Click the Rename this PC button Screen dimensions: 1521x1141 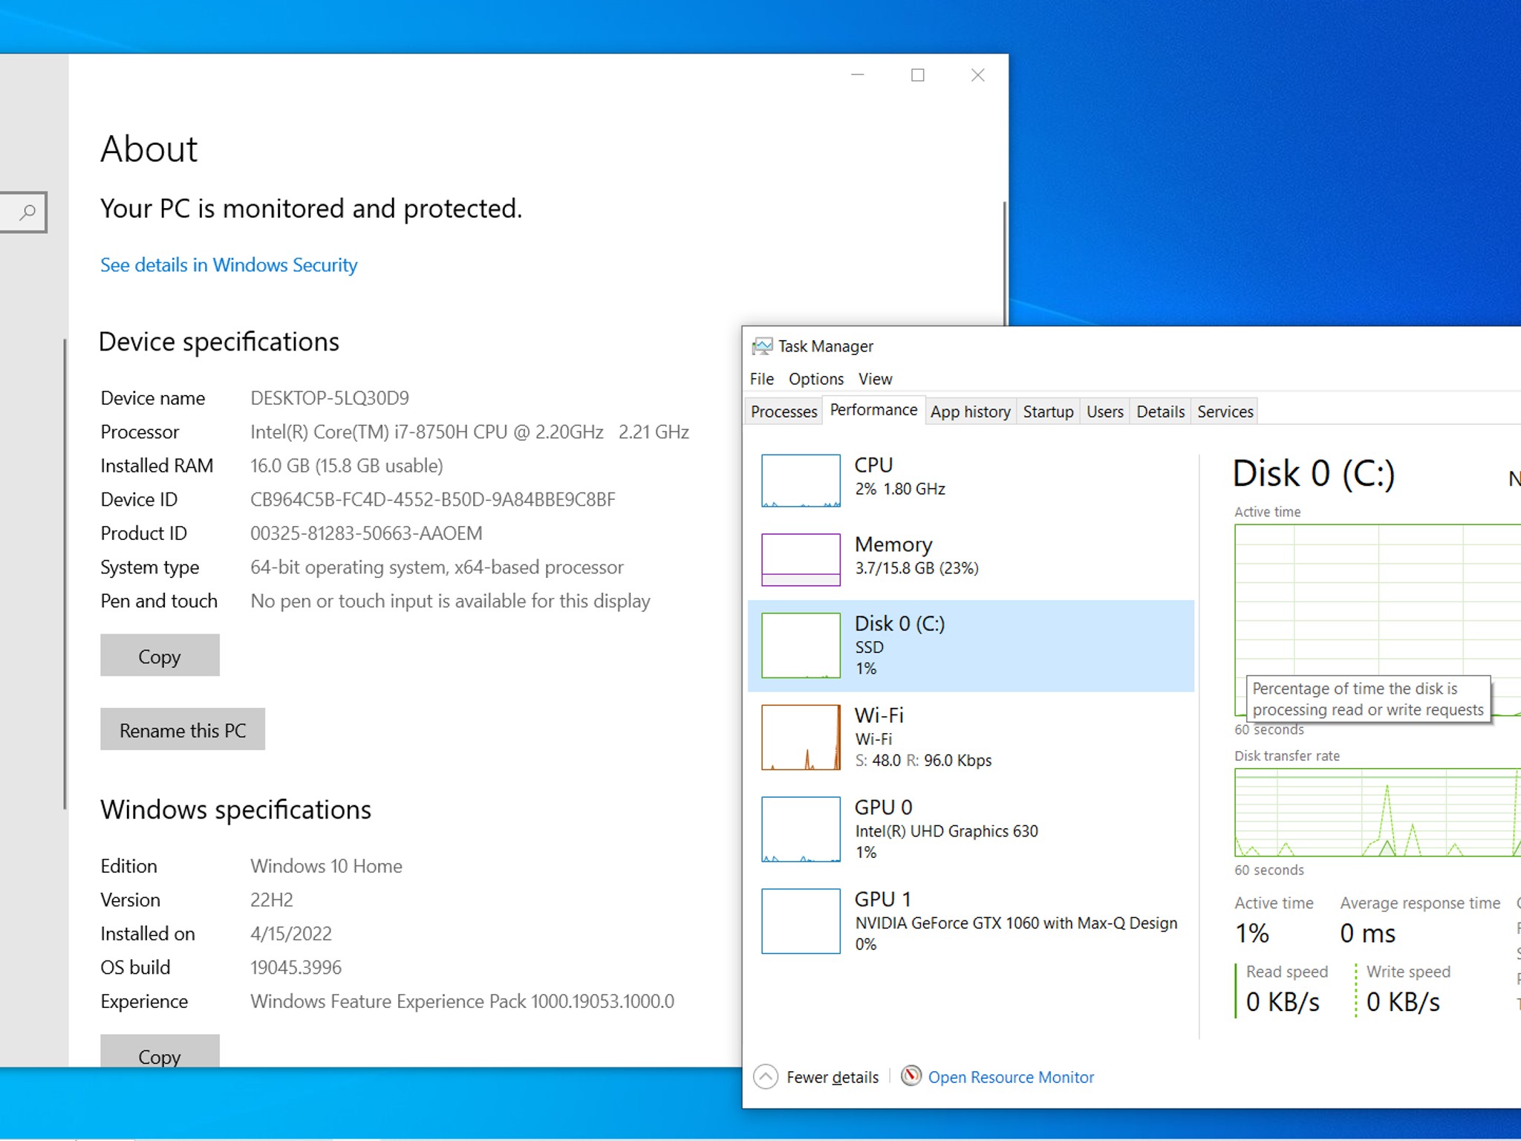(183, 729)
